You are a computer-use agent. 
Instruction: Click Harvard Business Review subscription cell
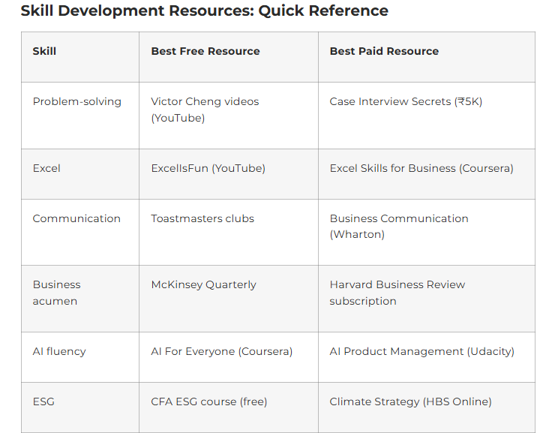tap(397, 293)
